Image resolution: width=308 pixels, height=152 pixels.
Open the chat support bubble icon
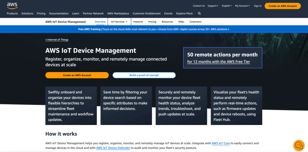click(299, 145)
